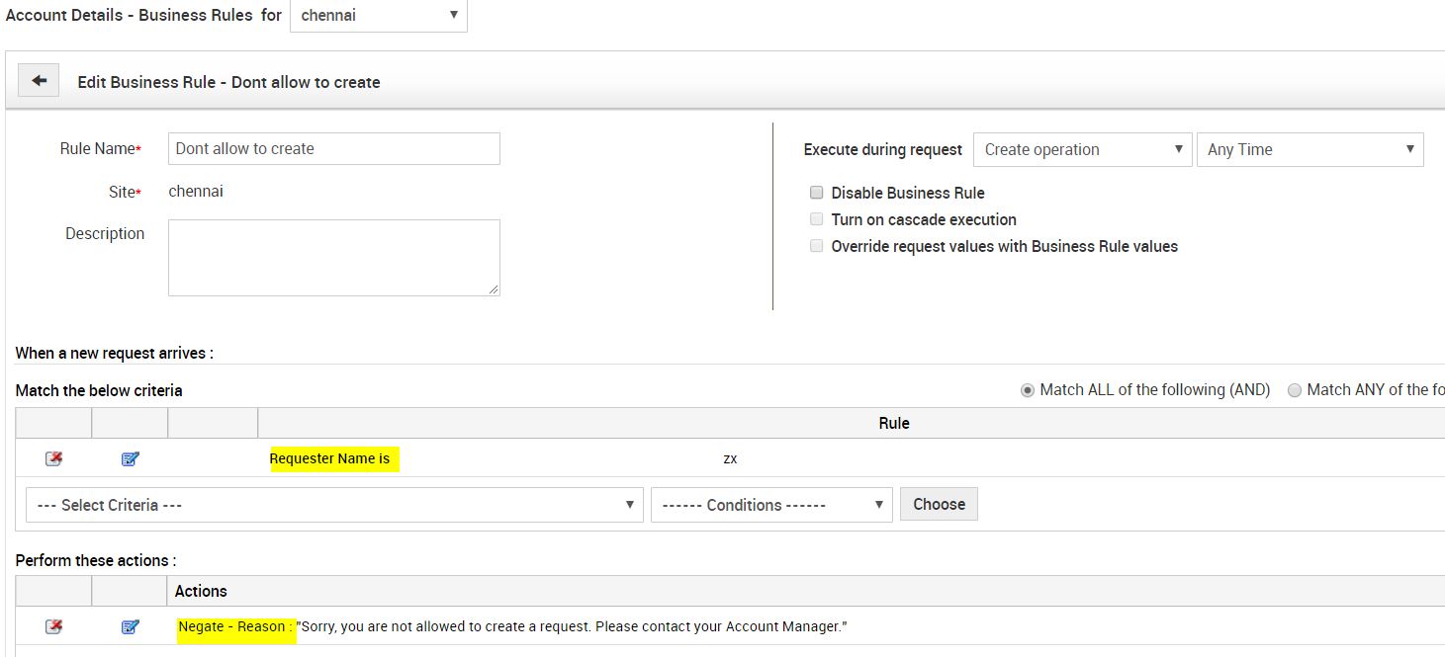Select Match ANY of the following radio
This screenshot has width=1445, height=657.
click(1294, 390)
